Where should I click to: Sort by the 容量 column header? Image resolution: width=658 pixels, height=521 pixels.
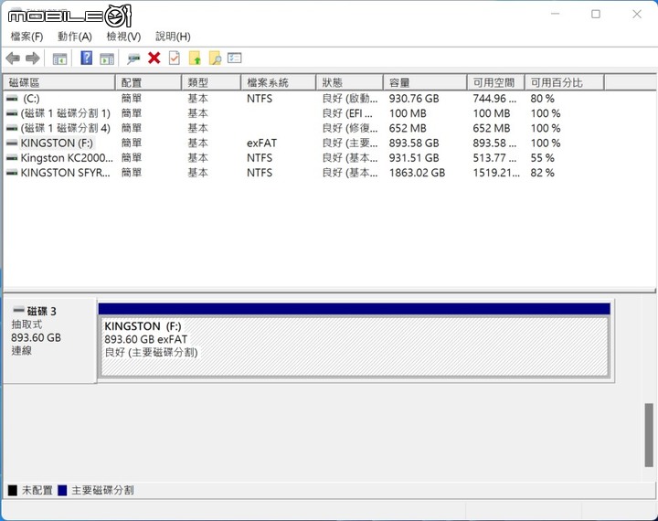425,82
